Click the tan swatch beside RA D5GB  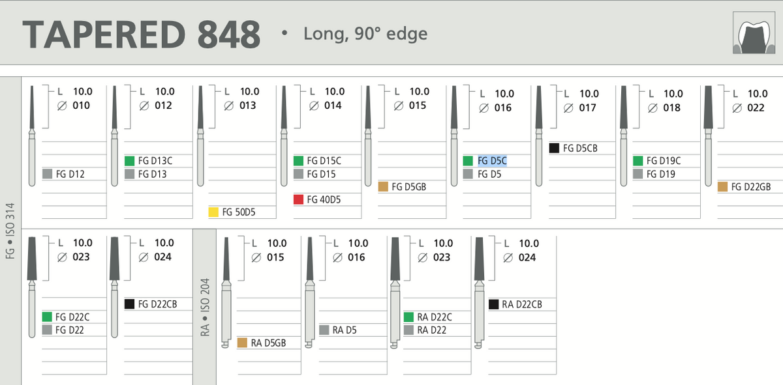click(242, 343)
